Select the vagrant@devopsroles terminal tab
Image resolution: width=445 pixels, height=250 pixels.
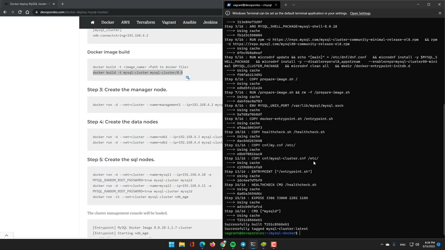coord(252,5)
